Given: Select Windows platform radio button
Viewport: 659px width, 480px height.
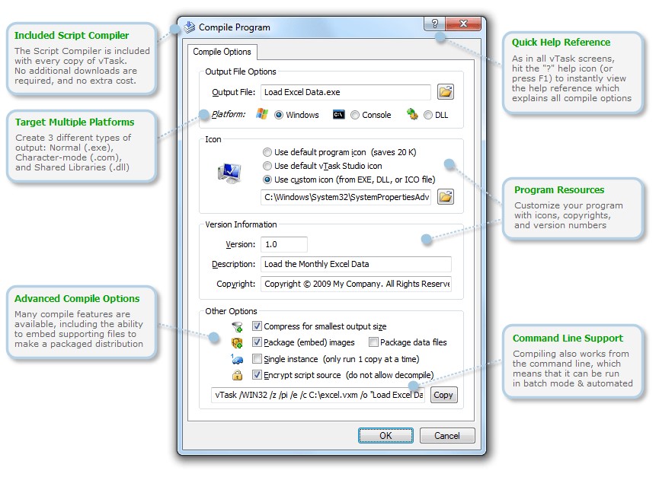Looking at the screenshot, I should tap(279, 115).
